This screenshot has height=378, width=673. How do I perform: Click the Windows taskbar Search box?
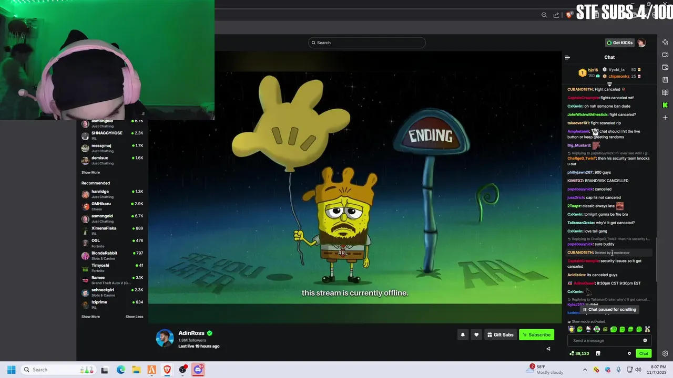[59, 370]
